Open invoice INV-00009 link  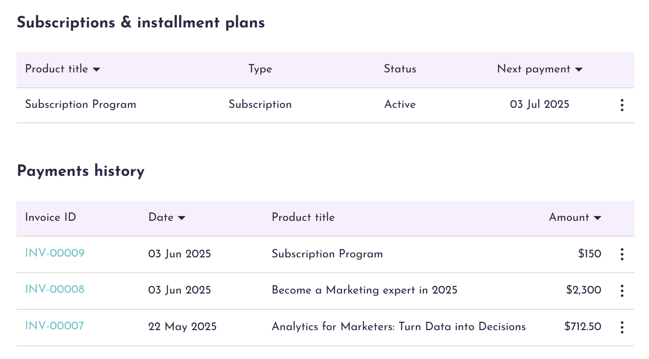pos(55,253)
